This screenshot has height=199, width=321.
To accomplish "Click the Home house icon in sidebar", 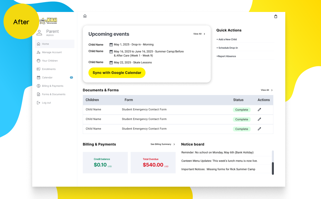I will point(38,44).
